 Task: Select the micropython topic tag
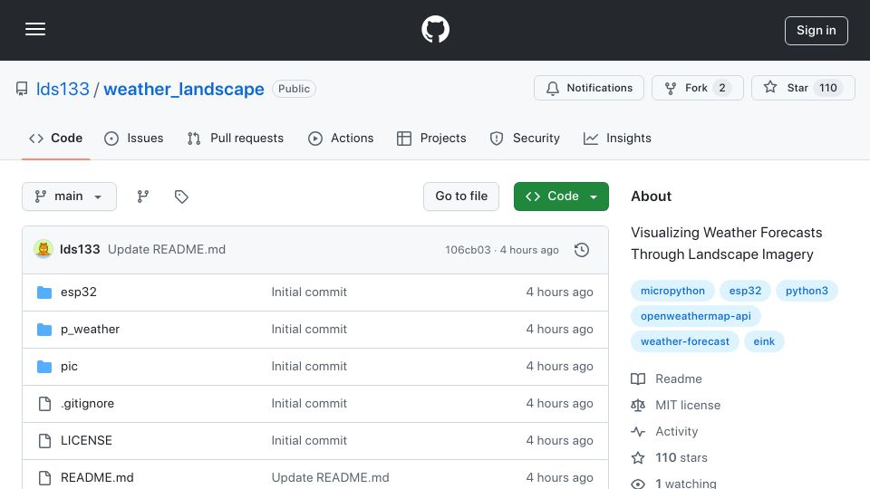[x=672, y=291]
